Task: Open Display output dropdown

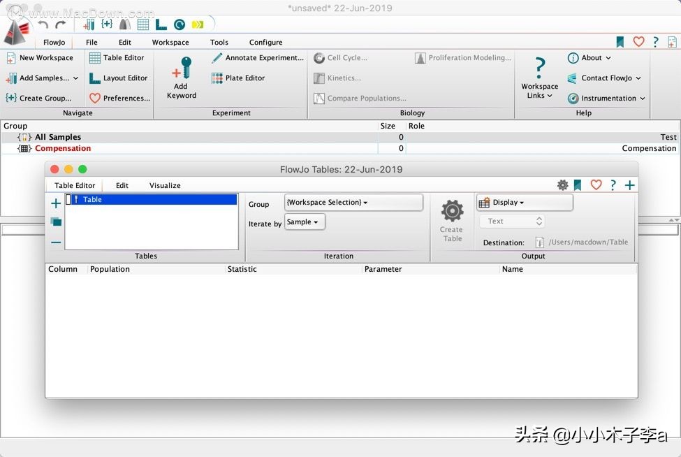Action: click(x=525, y=203)
